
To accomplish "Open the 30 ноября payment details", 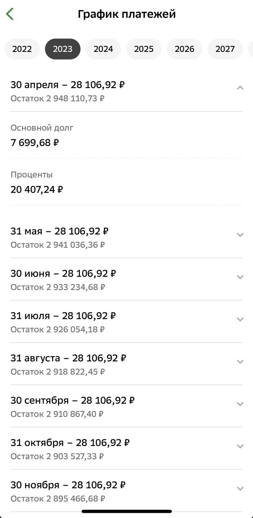I will click(x=241, y=489).
